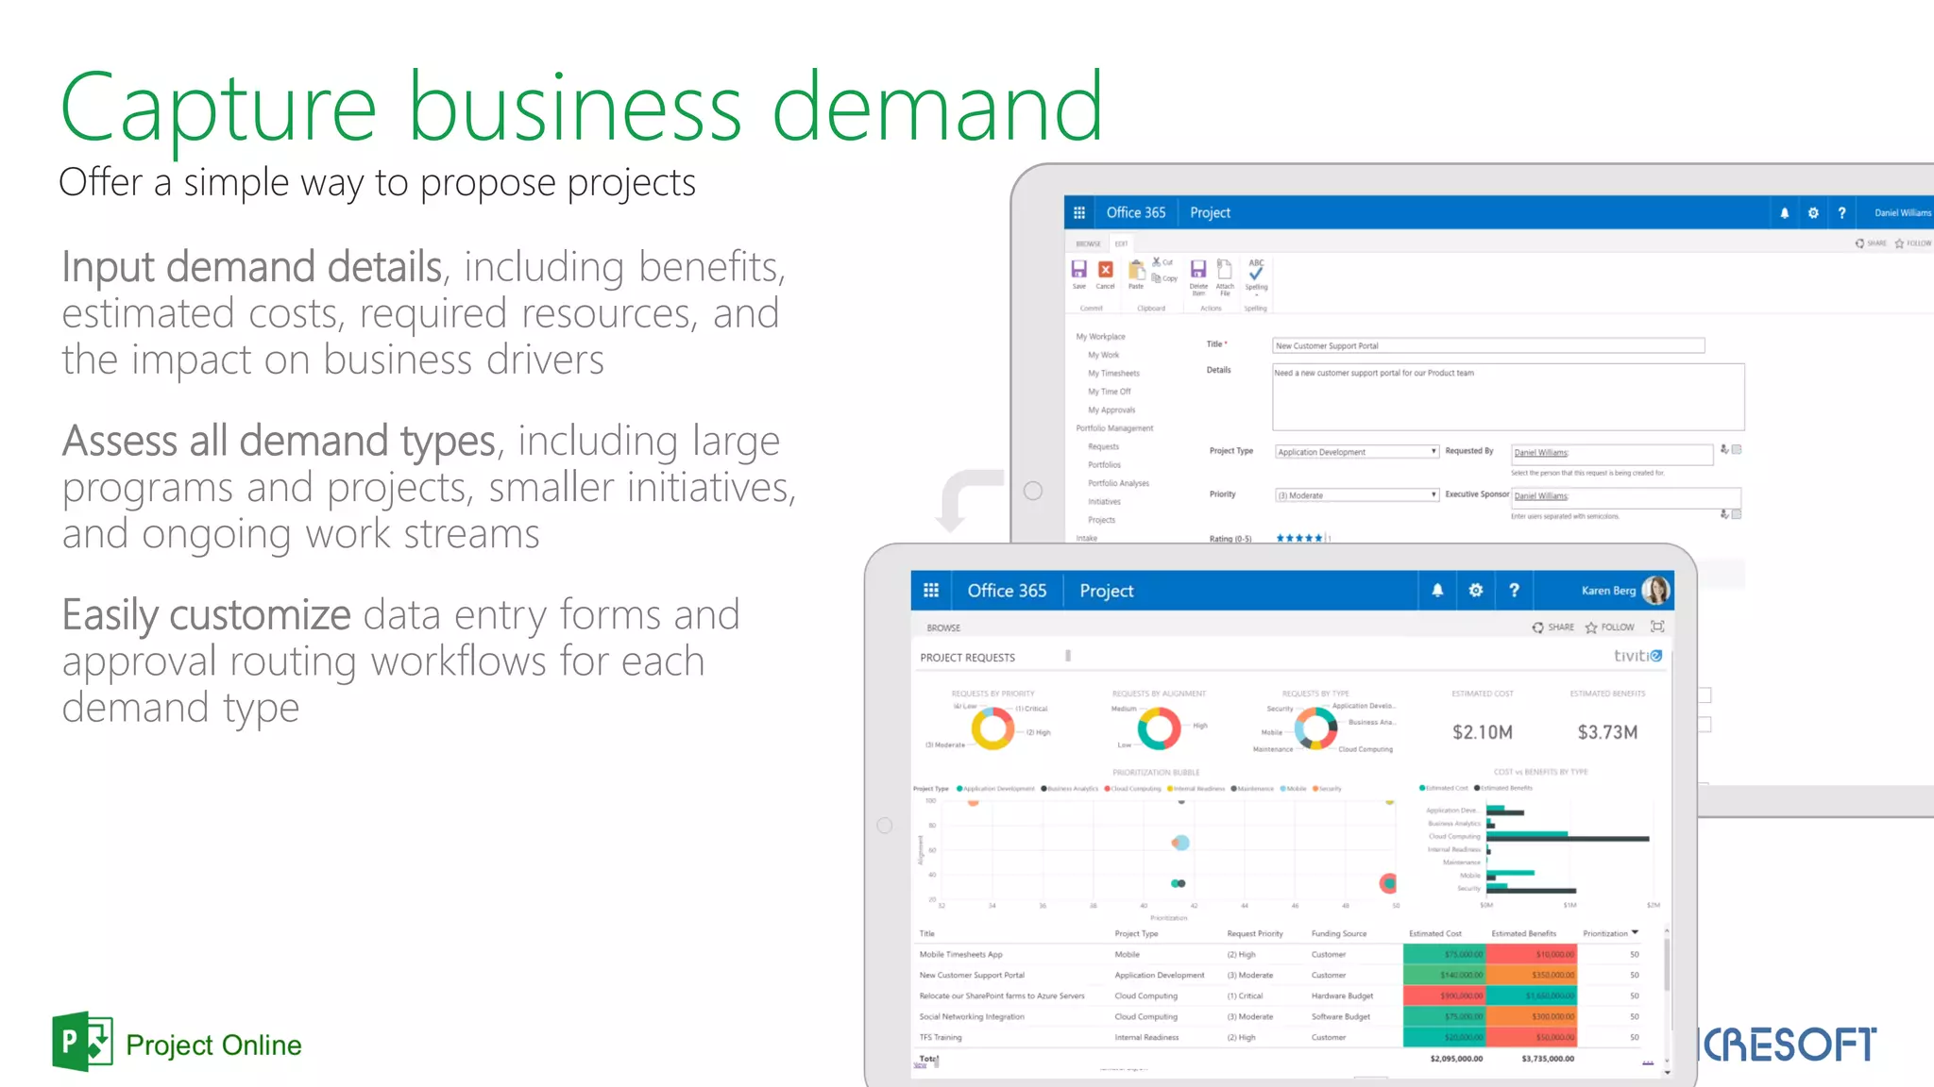Click the Rating stars
Screen dimensions: 1934x1087
click(x=1299, y=539)
